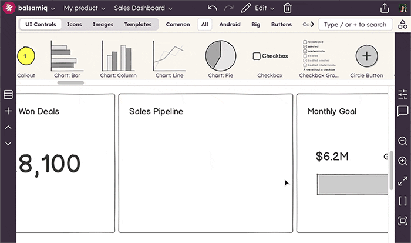This screenshot has width=411, height=243.
Task: Click the Balsamiq logo icon
Action: pos(9,8)
